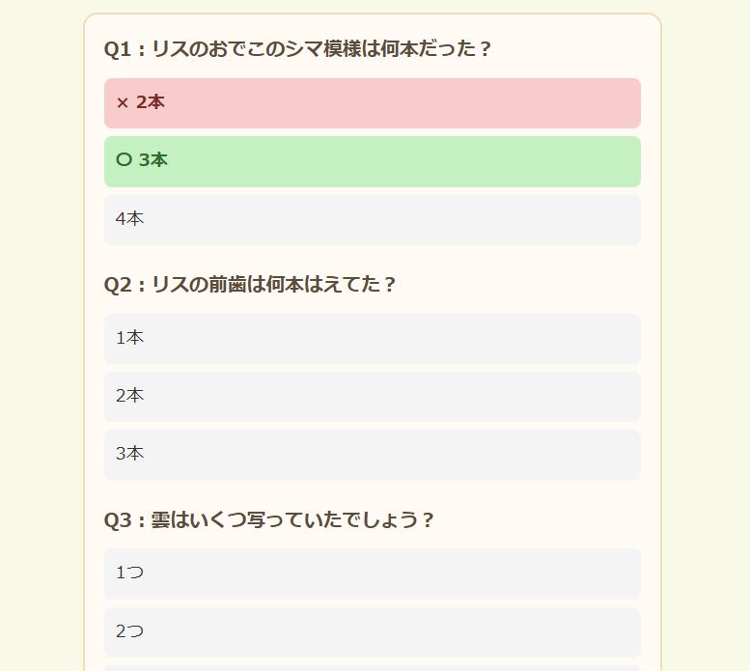
Task: Answer Q3 with 1つ
Action: tap(373, 573)
